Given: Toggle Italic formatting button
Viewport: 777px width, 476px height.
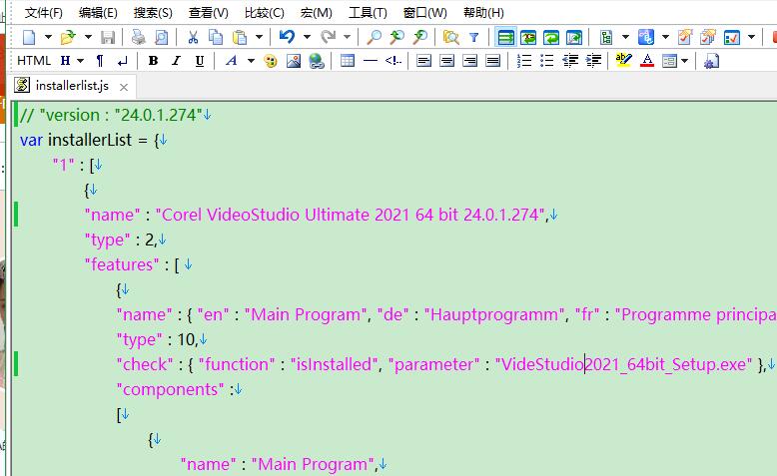Looking at the screenshot, I should 176,61.
